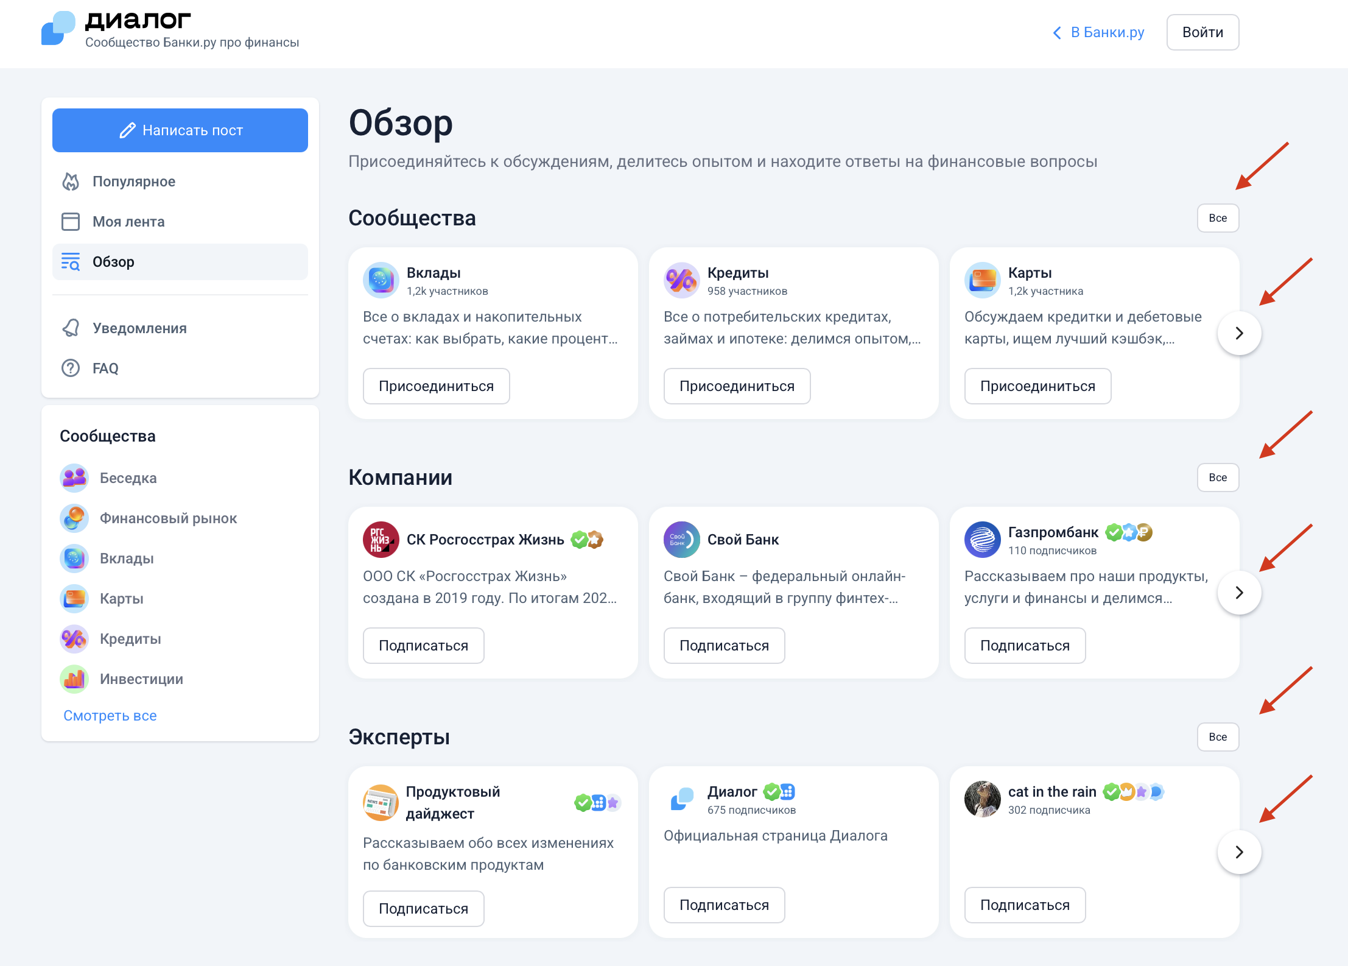1348x966 pixels.
Task: Open the Газпромбанк company name
Action: (1053, 532)
